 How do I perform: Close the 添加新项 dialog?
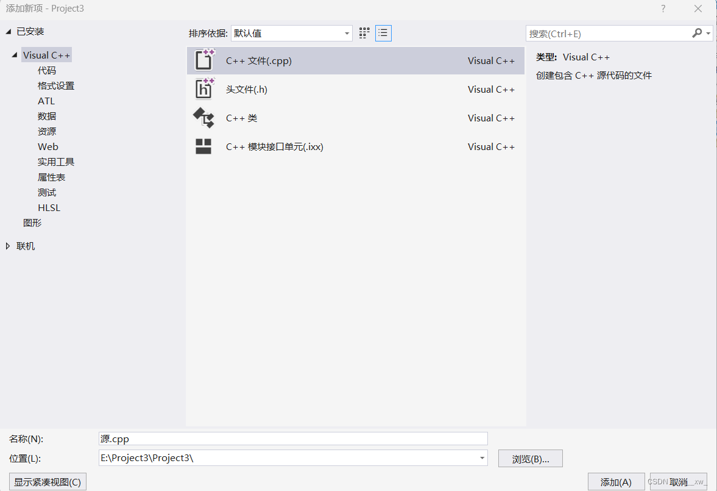698,9
